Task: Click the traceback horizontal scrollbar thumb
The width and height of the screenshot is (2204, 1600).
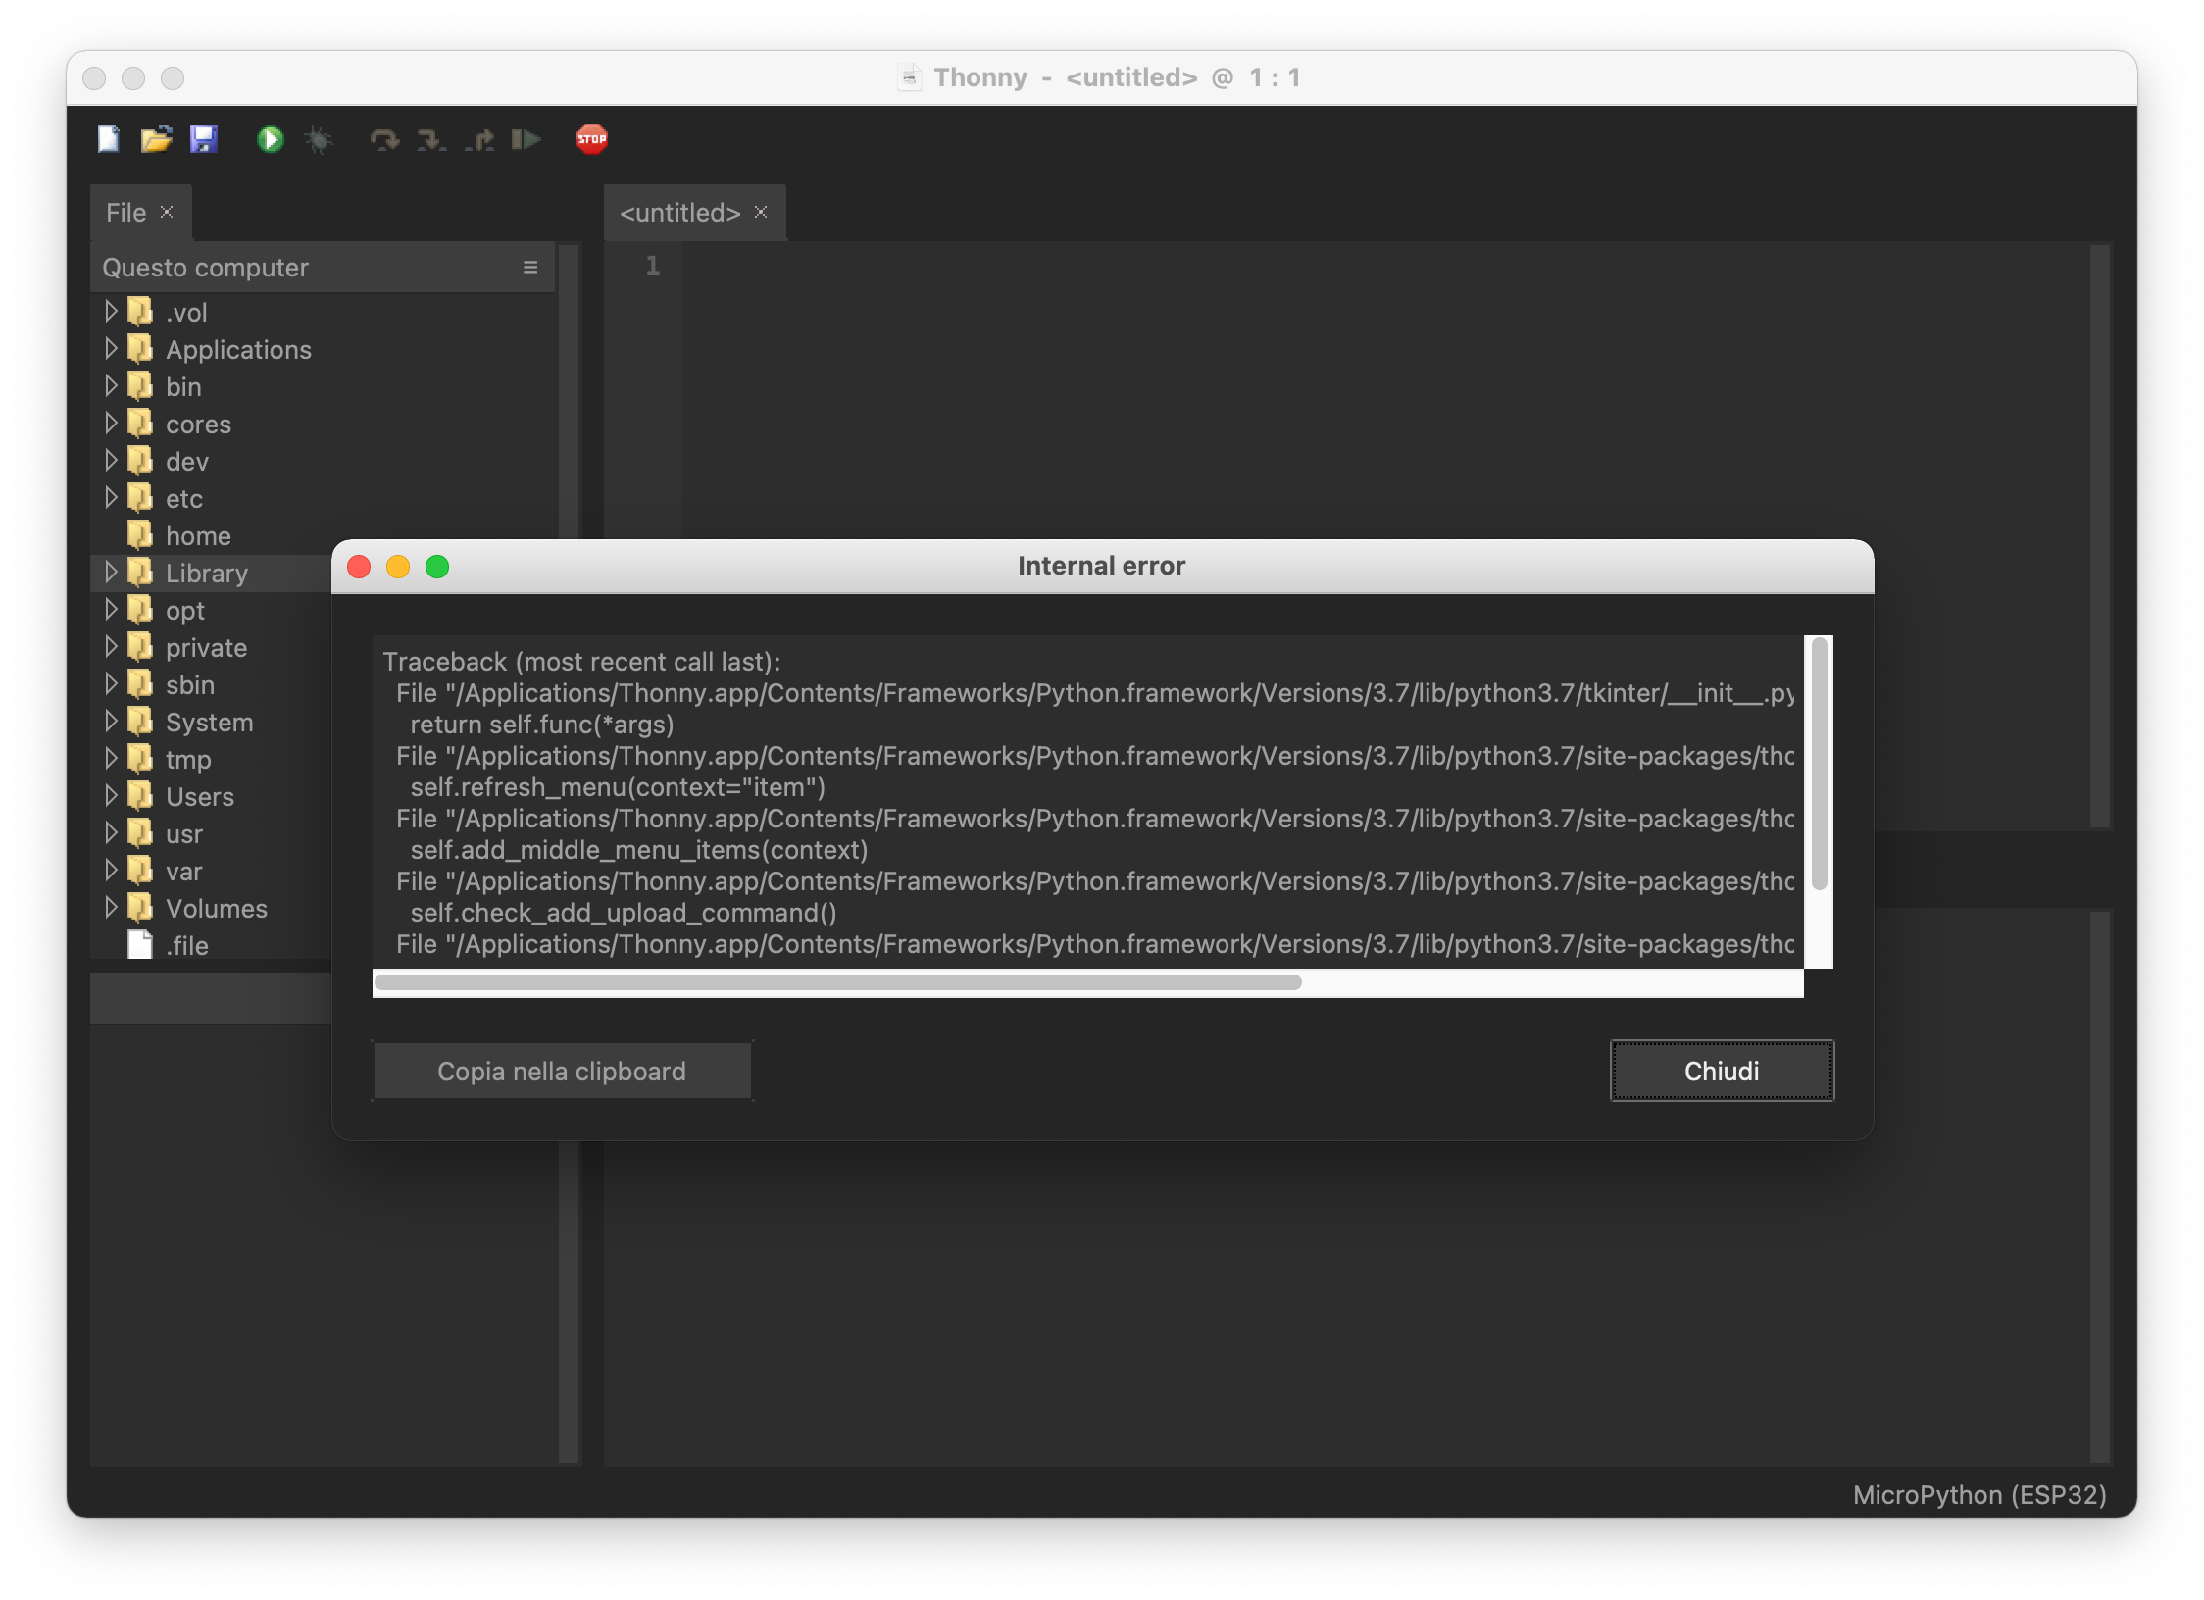Action: pos(838,982)
